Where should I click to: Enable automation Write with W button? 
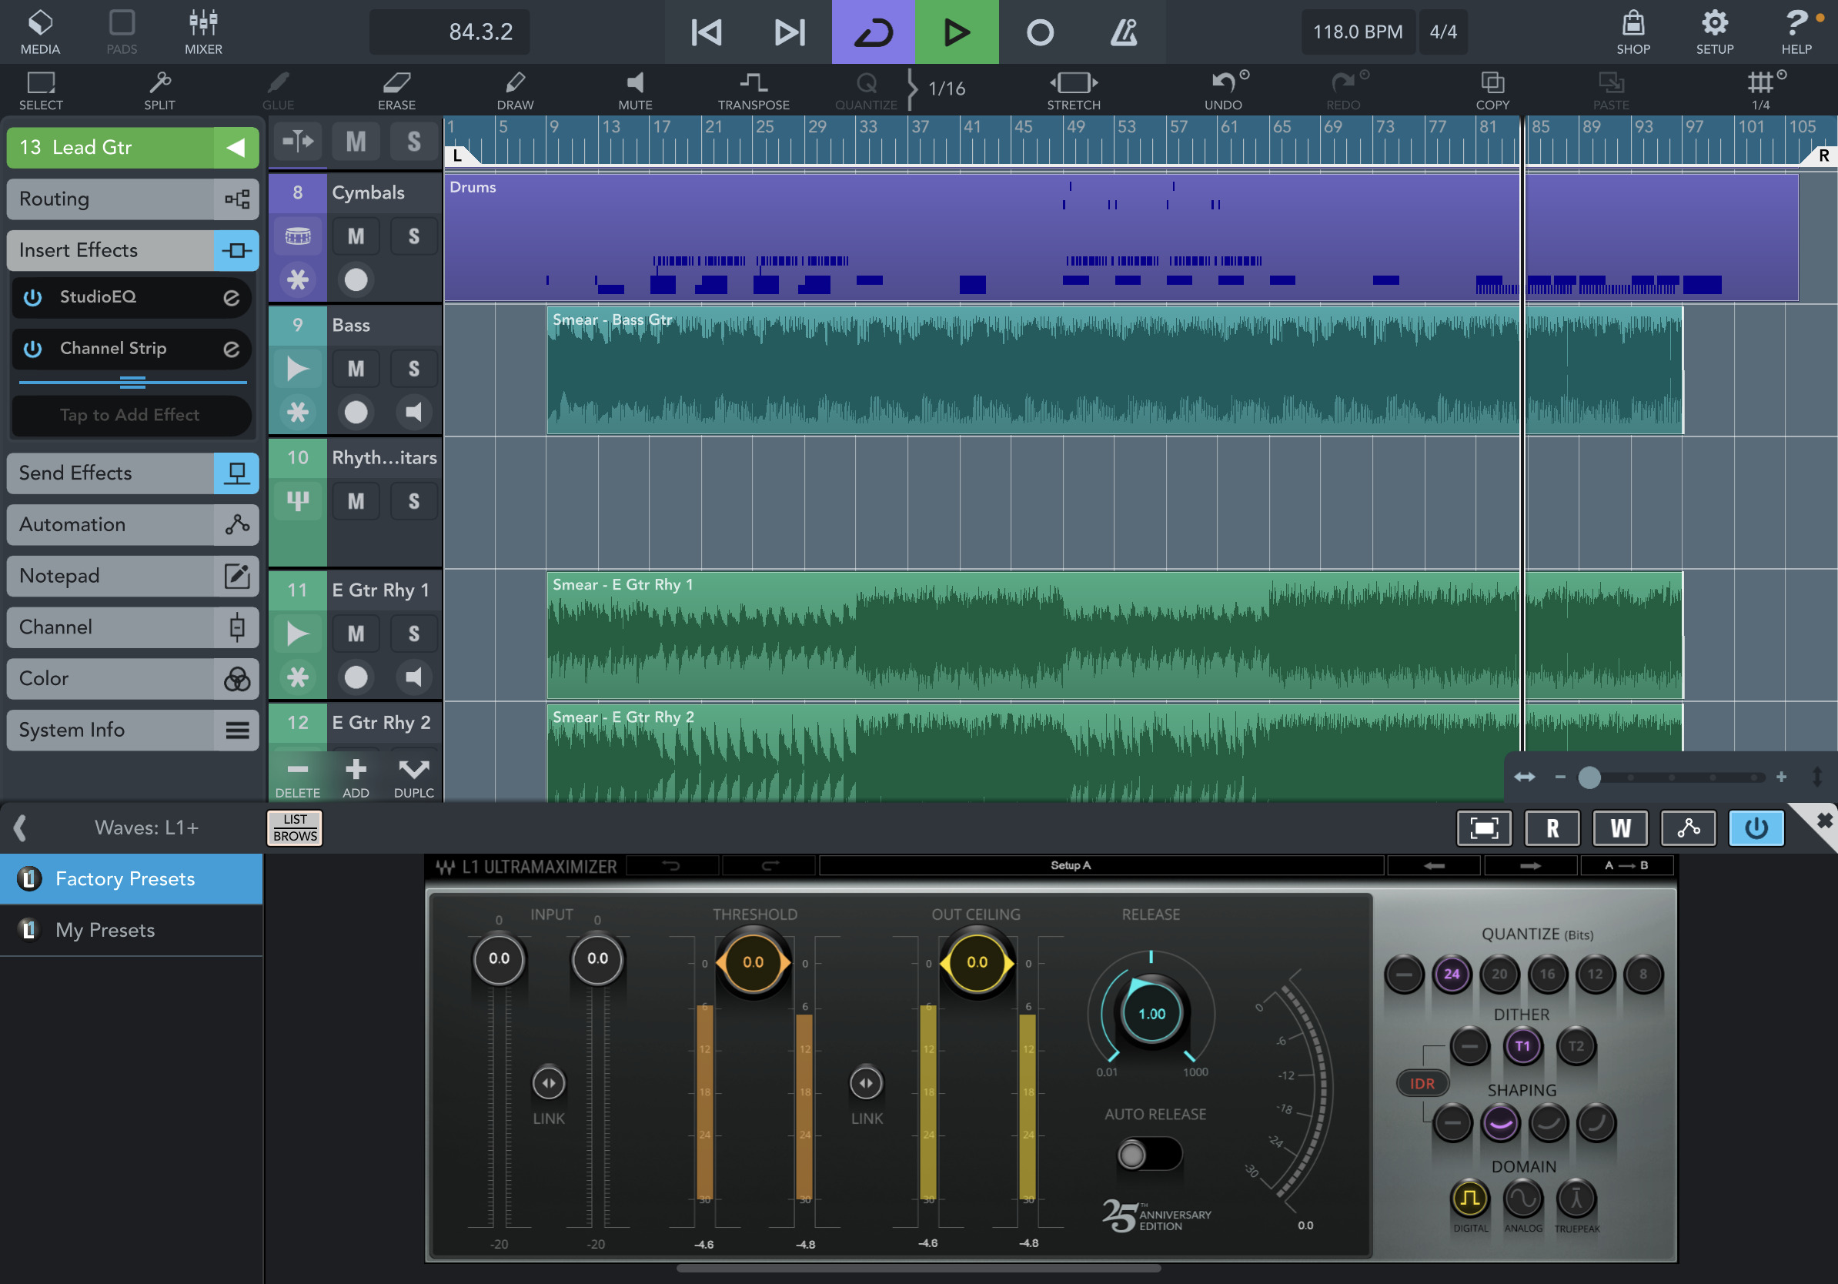1620,828
